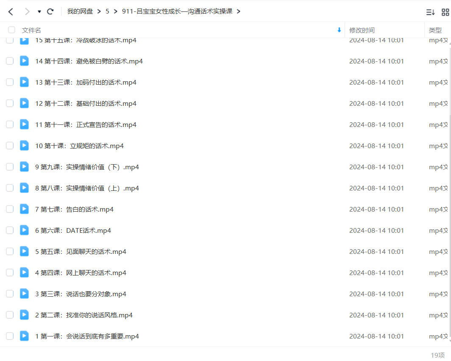
Task: Tick checkbox for 2 第二课
Action: (x=10, y=315)
